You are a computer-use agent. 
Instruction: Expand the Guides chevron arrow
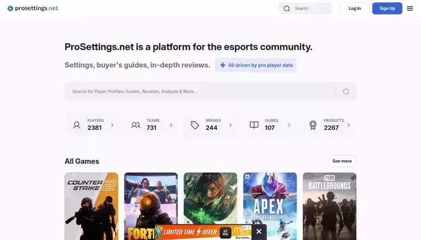click(289, 125)
